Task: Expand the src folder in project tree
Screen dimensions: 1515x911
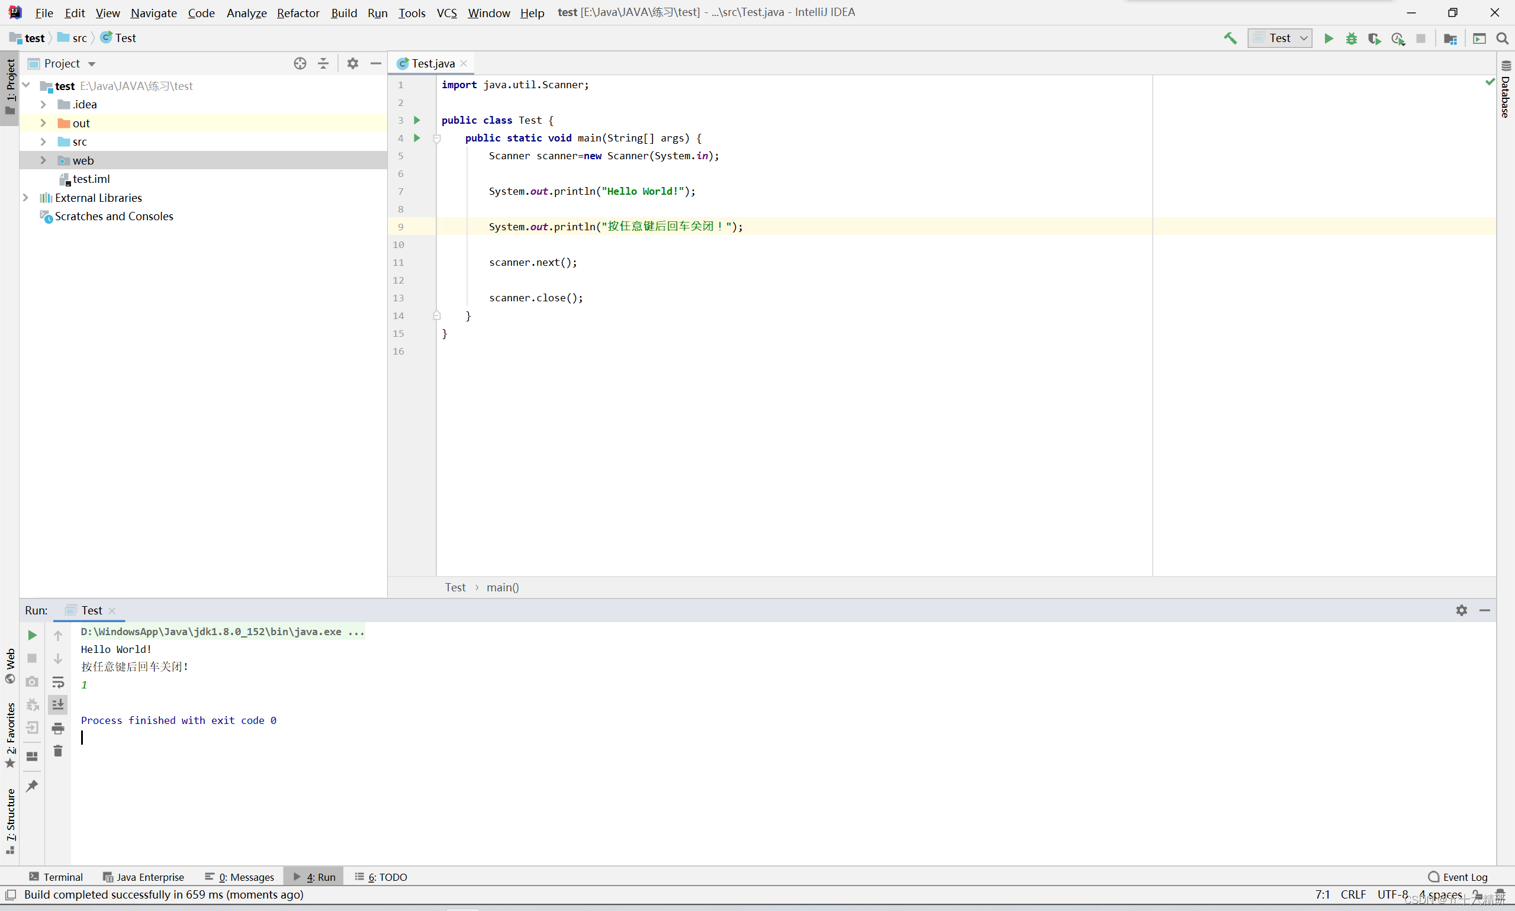Action: (x=43, y=142)
